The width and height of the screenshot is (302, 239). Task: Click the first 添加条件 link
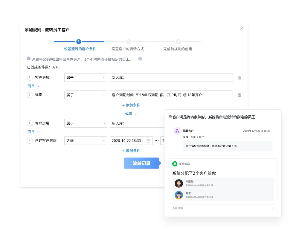click(x=131, y=105)
